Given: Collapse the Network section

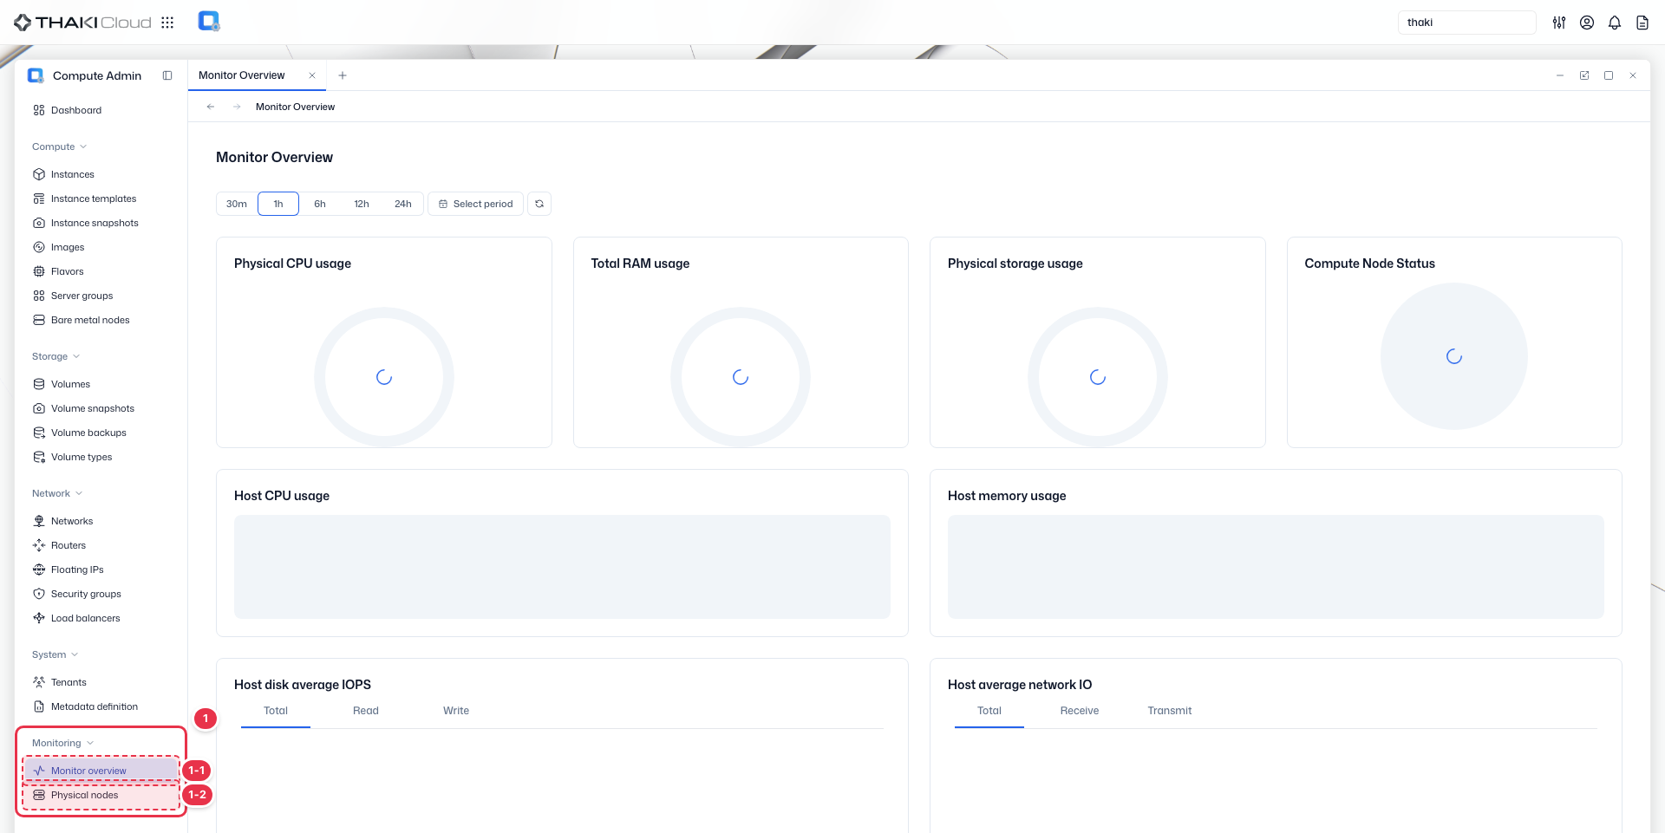Looking at the screenshot, I should pos(57,493).
